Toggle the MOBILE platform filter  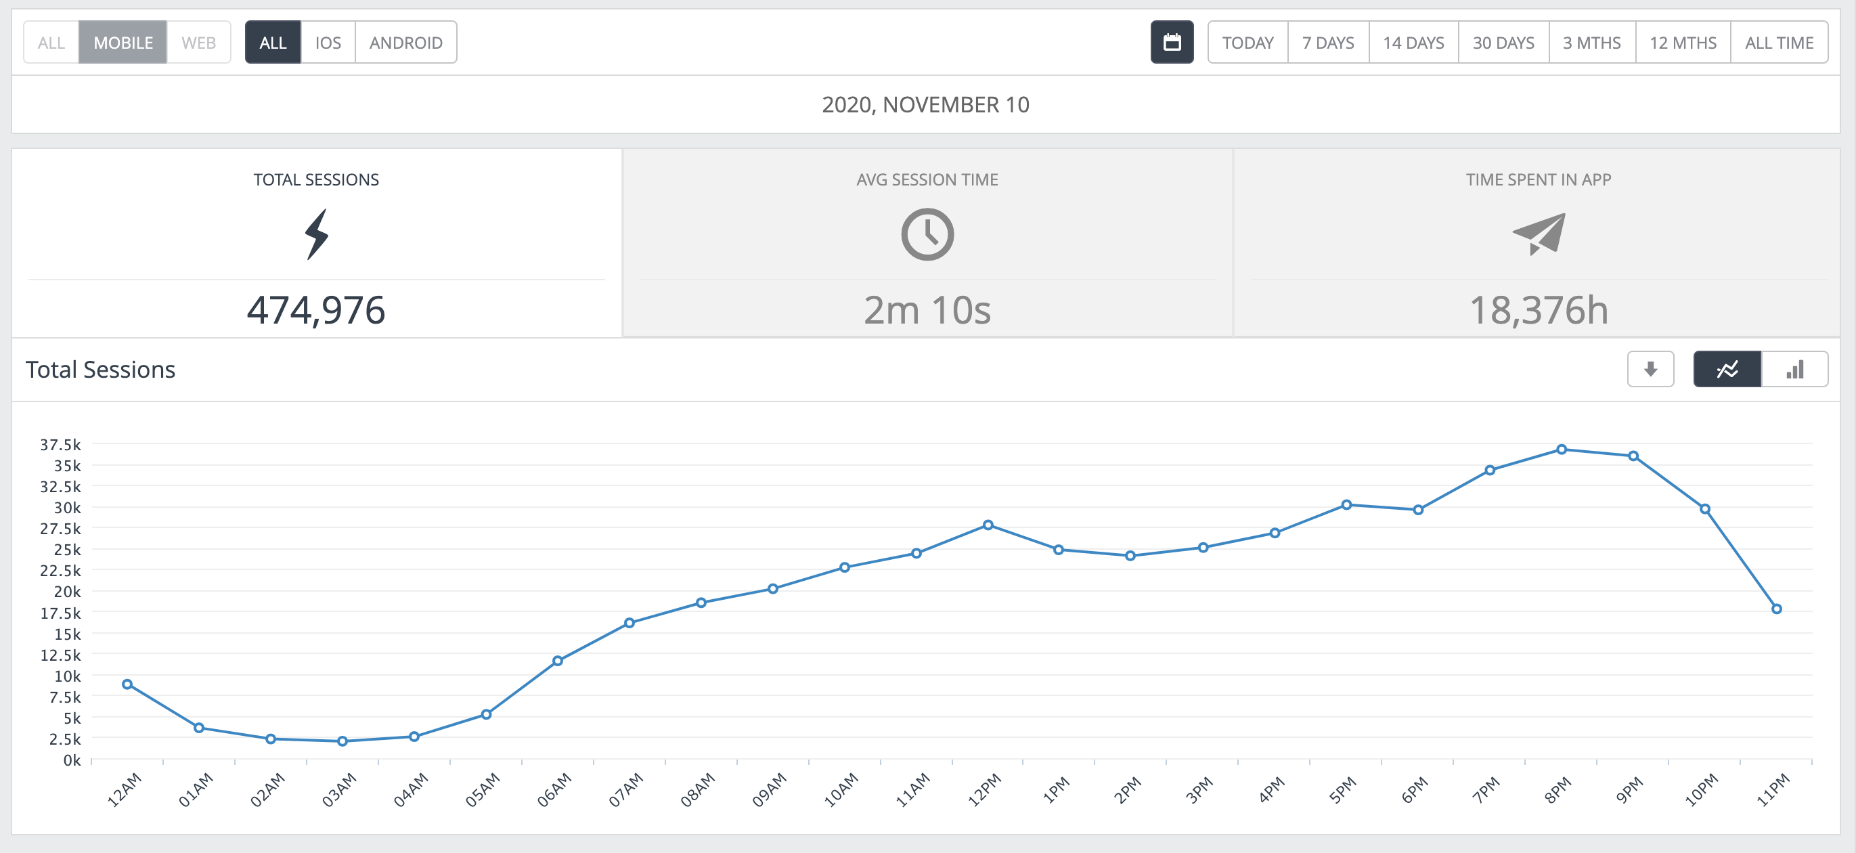(x=123, y=43)
